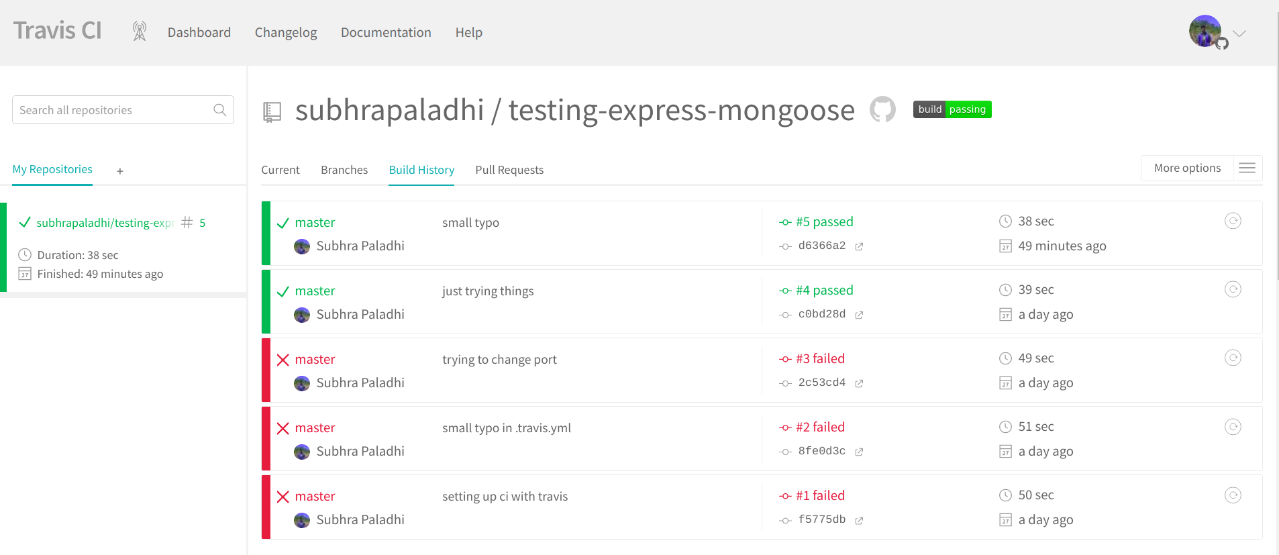Viewport: 1279px width, 555px height.
Task: Open the Pull Requests tab
Action: click(x=509, y=170)
